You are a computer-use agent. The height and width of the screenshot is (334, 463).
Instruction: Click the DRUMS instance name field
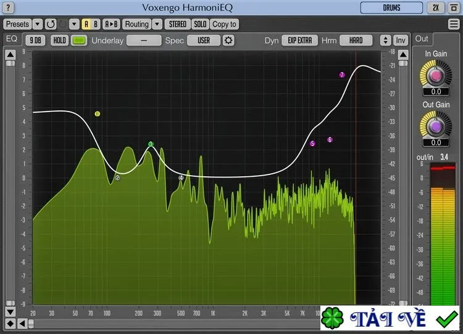[391, 7]
